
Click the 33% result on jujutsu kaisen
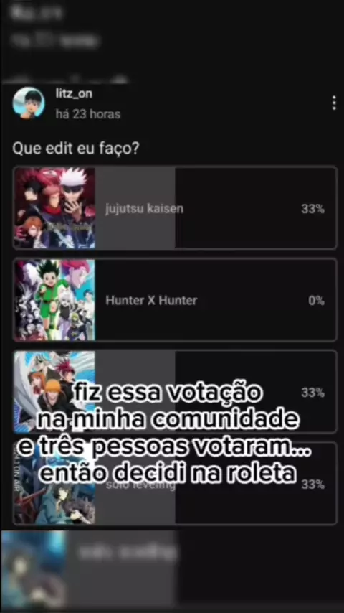pyautogui.click(x=312, y=209)
